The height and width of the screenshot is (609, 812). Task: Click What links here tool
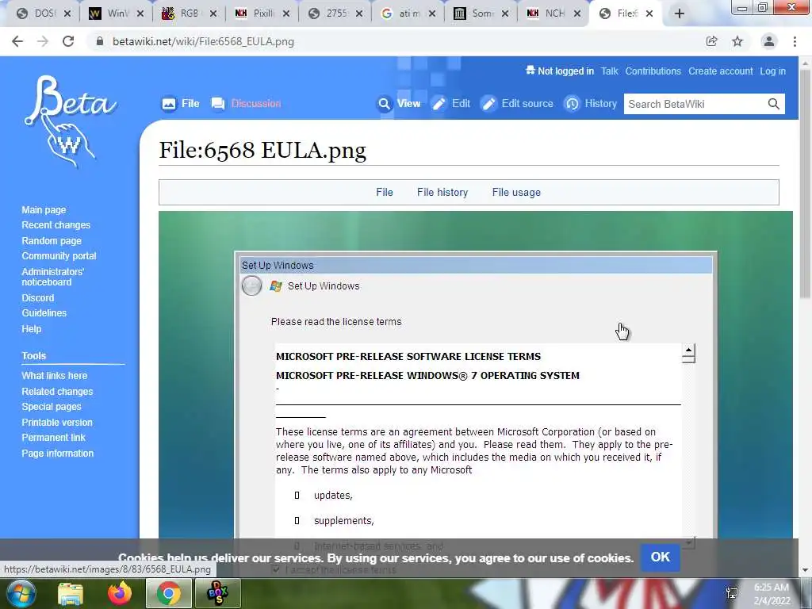(x=55, y=375)
